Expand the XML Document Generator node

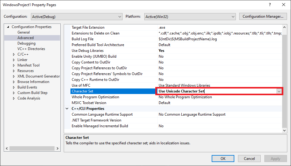click(x=14, y=76)
